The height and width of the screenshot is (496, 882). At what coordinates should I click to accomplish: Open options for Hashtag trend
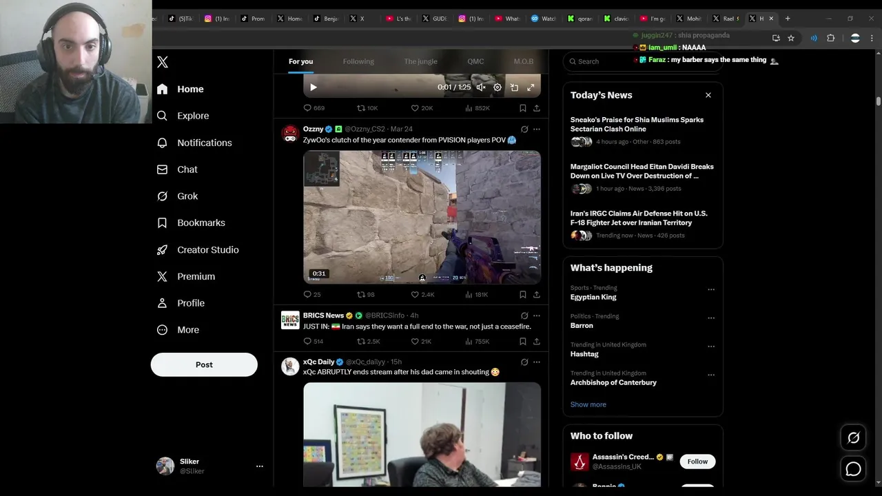tap(711, 347)
